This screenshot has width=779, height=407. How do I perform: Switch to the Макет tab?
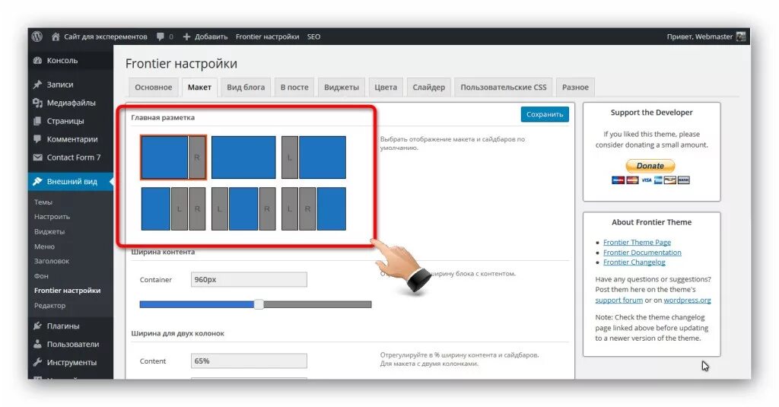pos(199,87)
